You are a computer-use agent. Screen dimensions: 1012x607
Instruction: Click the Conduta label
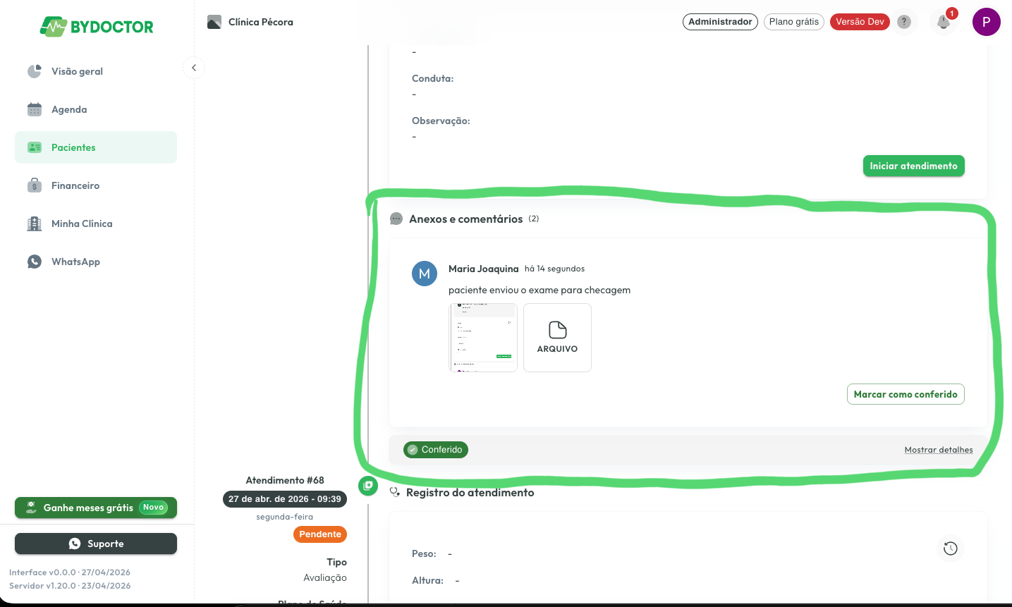(x=433, y=78)
